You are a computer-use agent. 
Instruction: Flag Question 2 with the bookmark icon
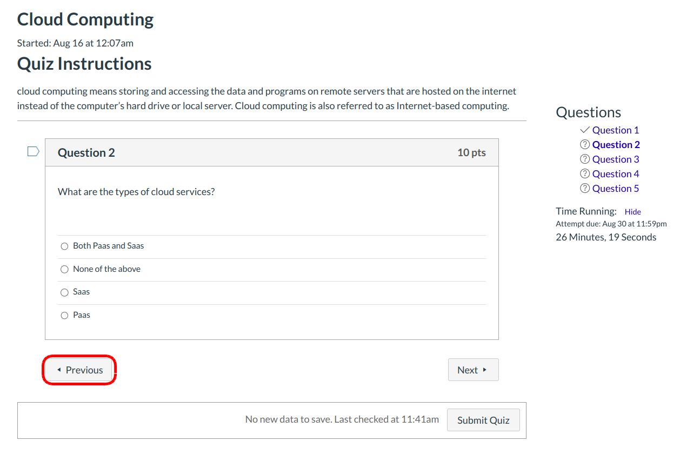[x=33, y=151]
